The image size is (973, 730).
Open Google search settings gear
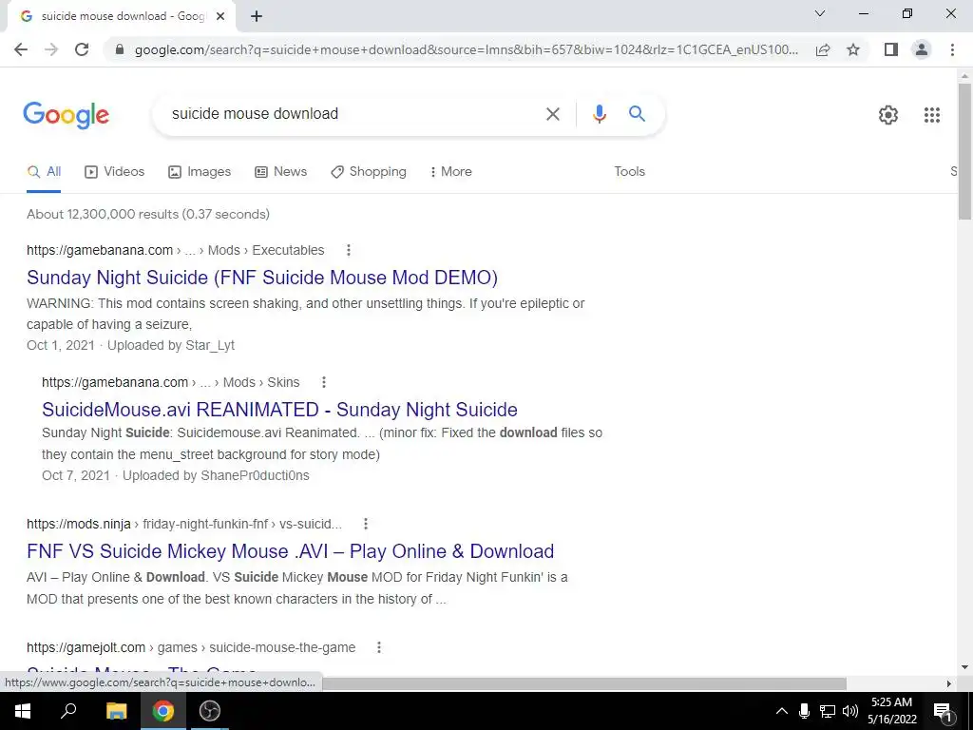(888, 115)
